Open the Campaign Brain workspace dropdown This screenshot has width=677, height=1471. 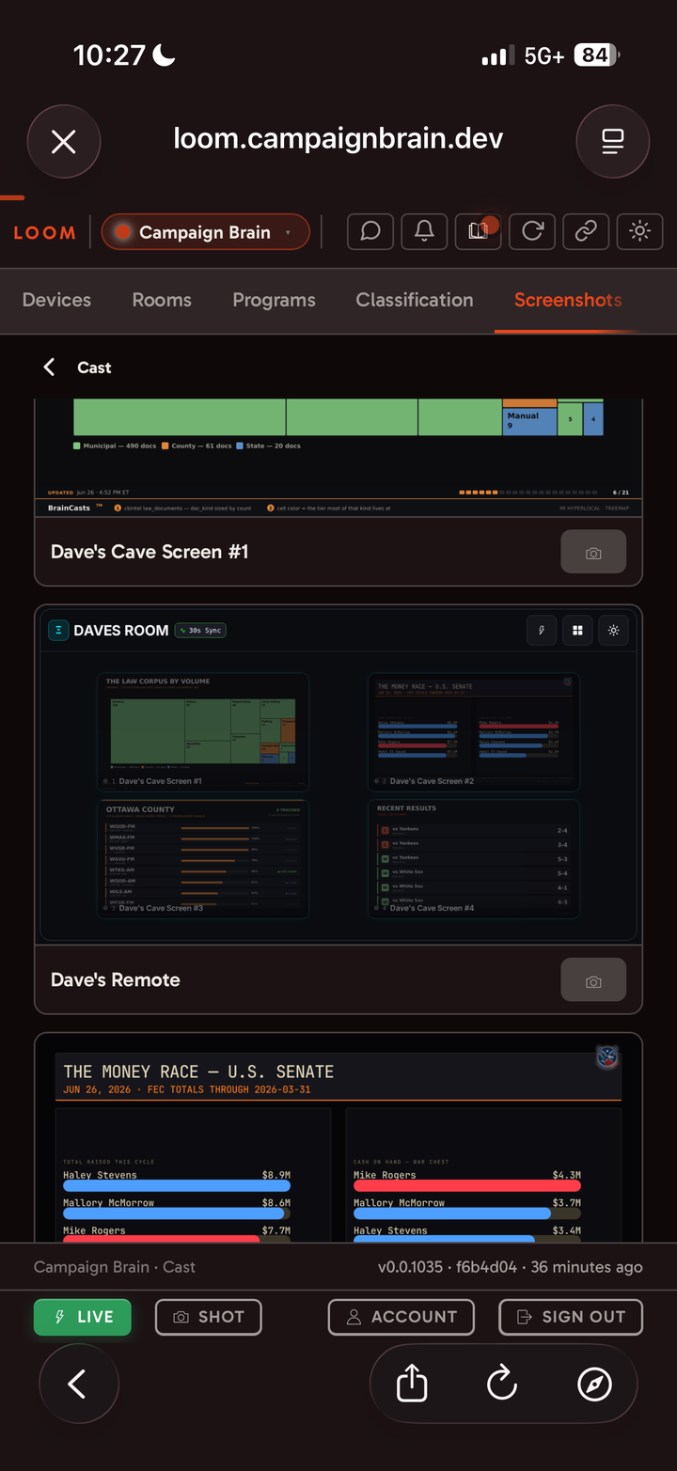(205, 232)
